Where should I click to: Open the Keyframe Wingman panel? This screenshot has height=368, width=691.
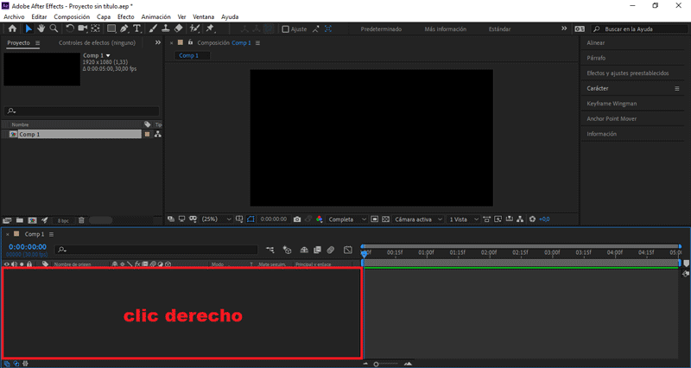612,104
